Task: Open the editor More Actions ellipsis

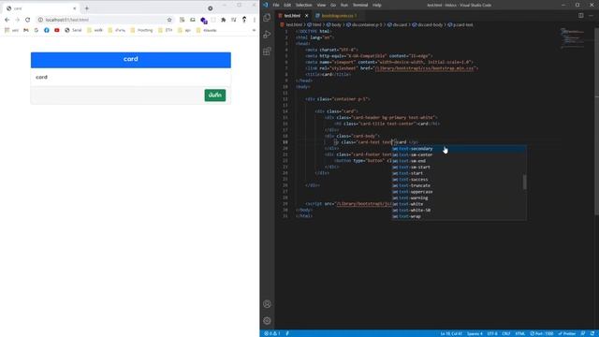Action: 591,16
